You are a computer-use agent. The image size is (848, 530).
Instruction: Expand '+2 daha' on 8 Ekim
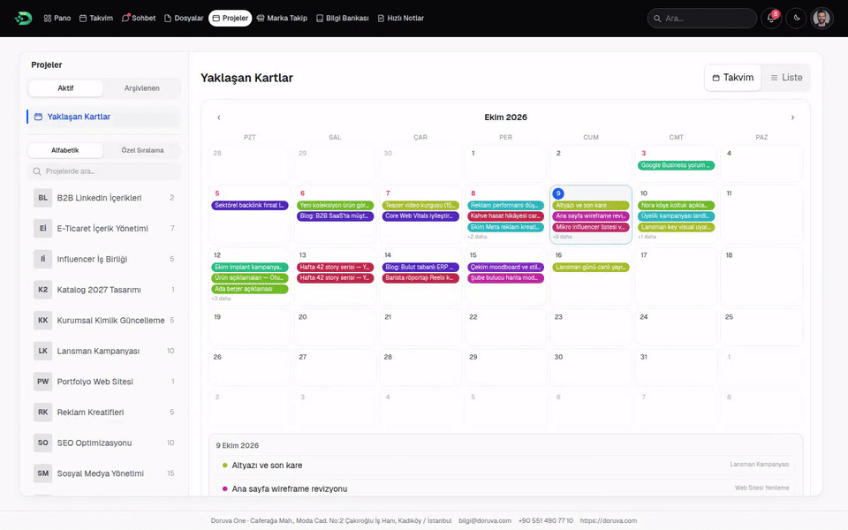pyautogui.click(x=478, y=237)
